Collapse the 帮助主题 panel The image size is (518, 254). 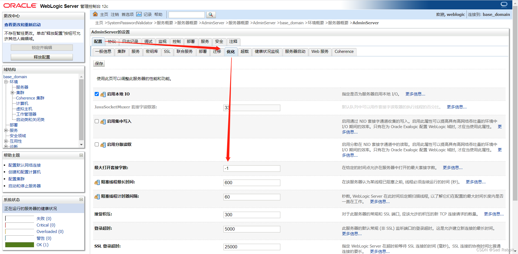pyautogui.click(x=81, y=155)
